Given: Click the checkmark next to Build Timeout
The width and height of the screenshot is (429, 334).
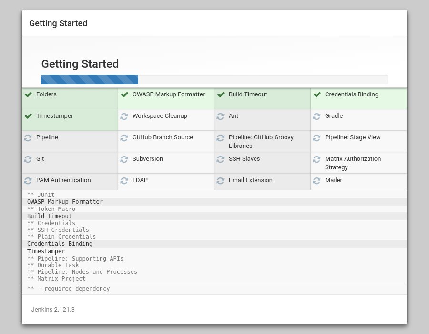Looking at the screenshot, I should 221,94.
